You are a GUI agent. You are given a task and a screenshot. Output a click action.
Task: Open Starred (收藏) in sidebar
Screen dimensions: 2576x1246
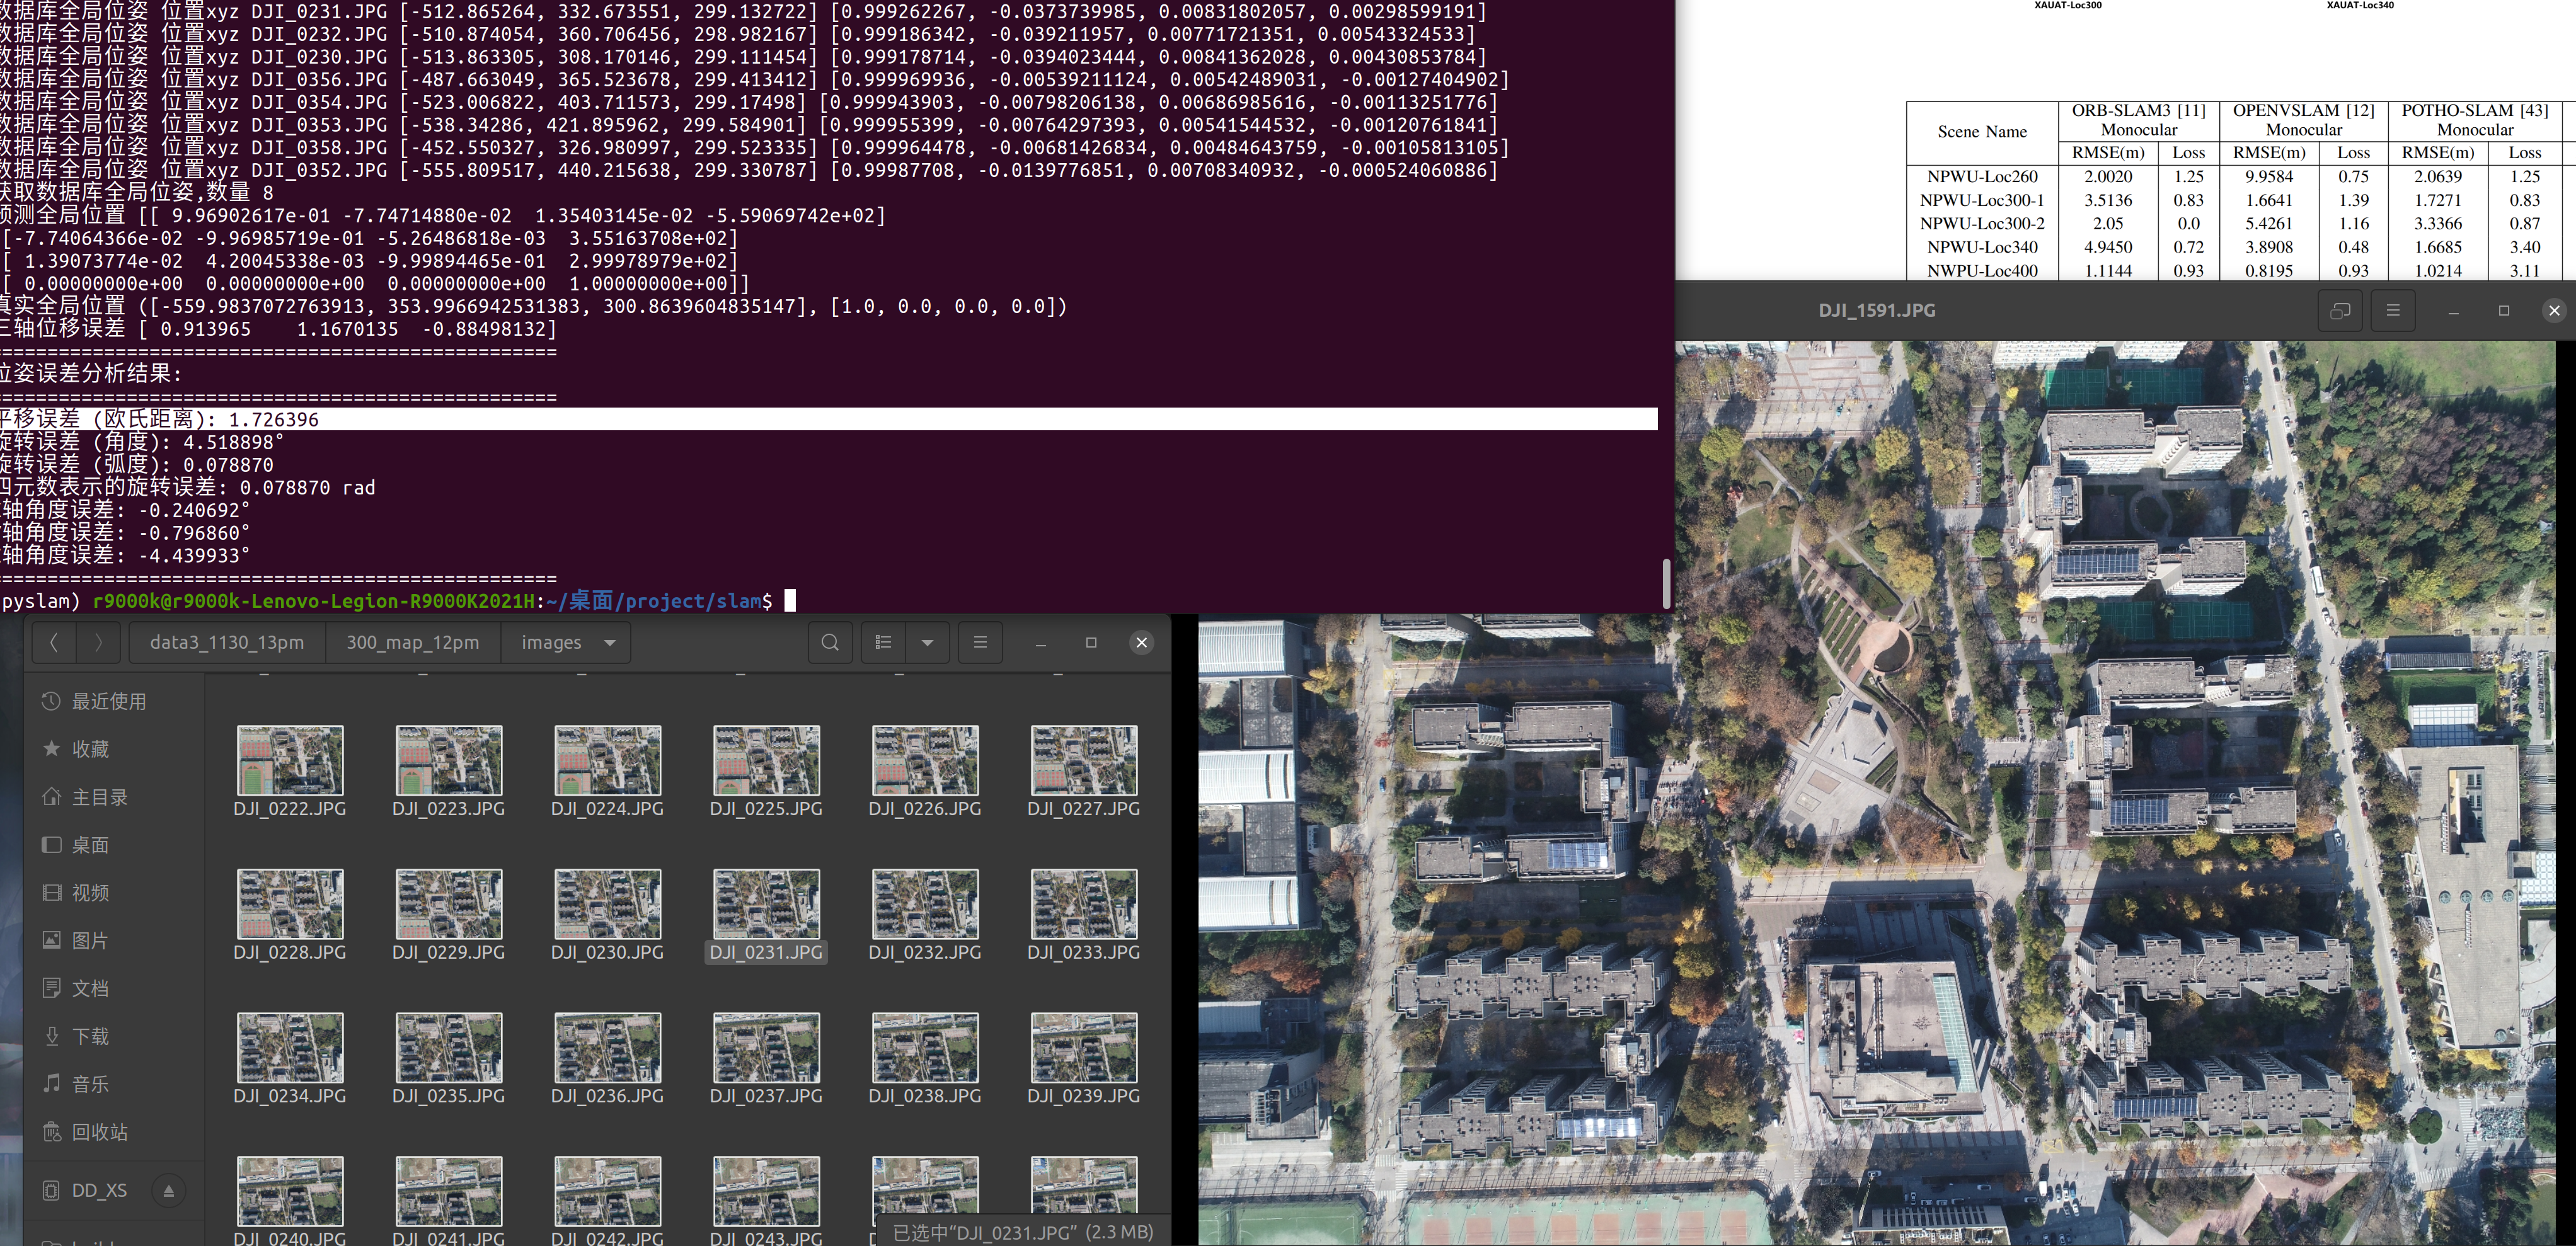90,749
